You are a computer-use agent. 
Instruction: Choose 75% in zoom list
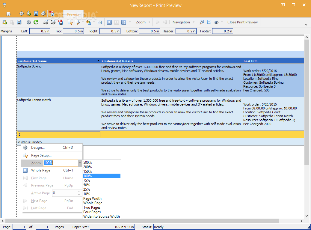pyautogui.click(x=101, y=181)
